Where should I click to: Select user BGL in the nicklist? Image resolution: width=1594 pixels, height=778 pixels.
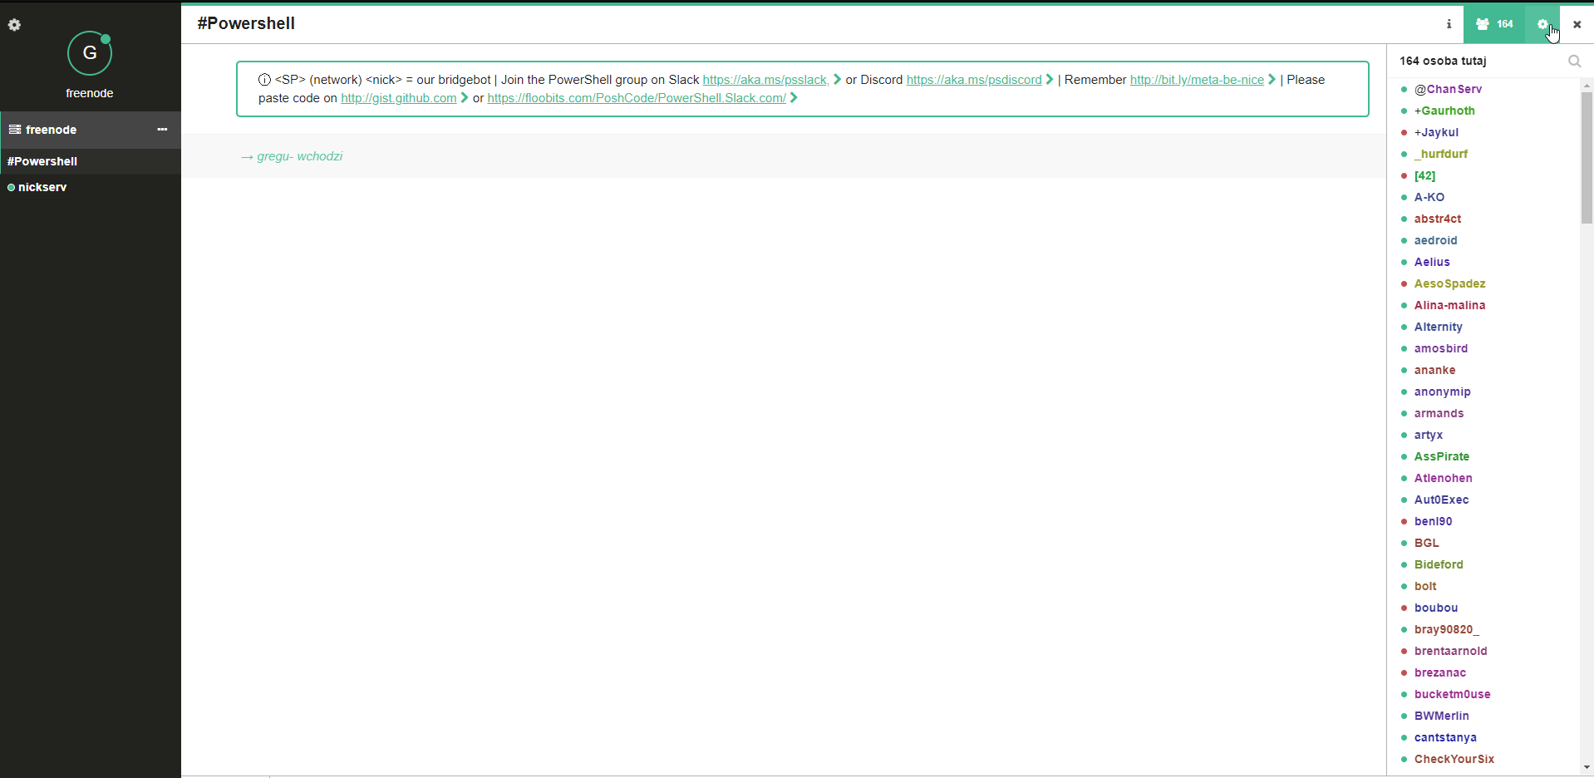click(x=1427, y=543)
